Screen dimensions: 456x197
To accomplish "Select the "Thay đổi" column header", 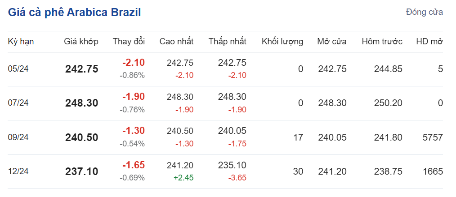I will click(129, 42).
